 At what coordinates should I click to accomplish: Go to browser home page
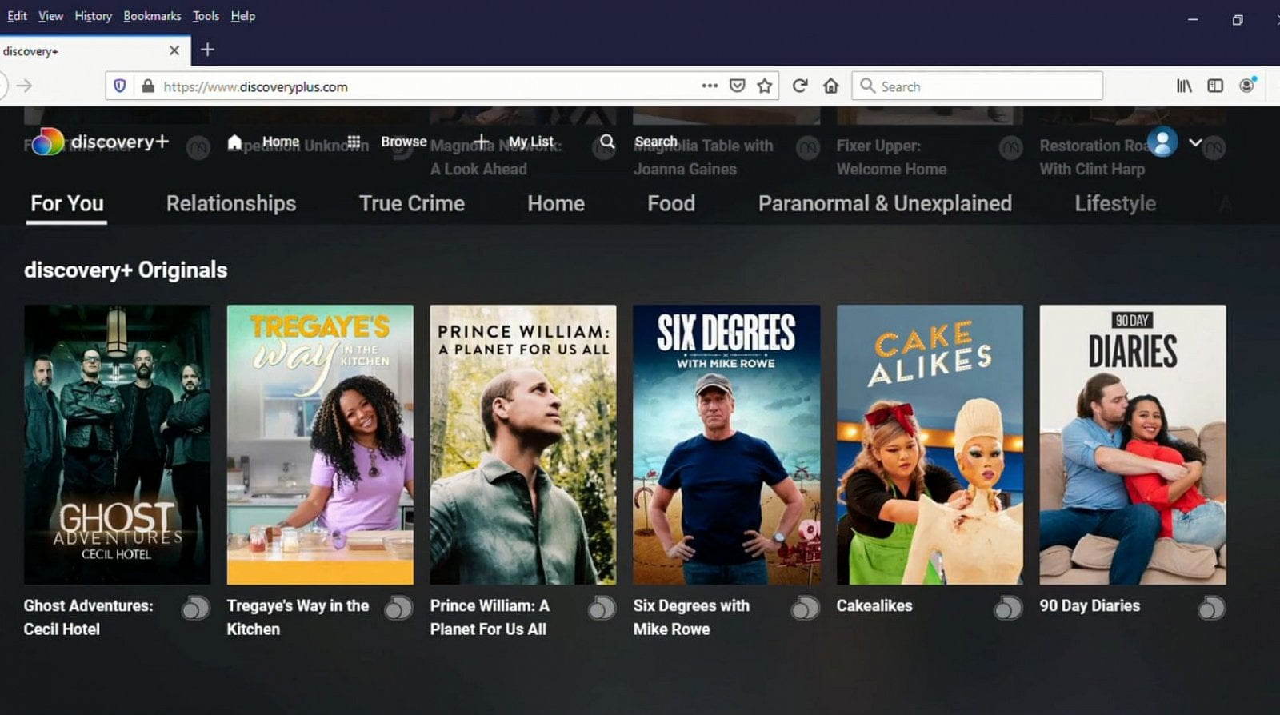pos(831,86)
